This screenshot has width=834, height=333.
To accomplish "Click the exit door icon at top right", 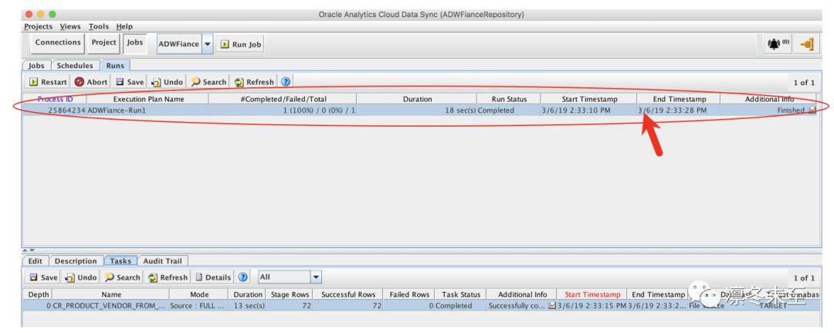I will [806, 44].
